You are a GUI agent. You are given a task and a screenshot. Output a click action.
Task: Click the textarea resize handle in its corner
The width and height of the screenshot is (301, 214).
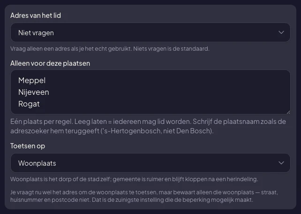point(288,112)
